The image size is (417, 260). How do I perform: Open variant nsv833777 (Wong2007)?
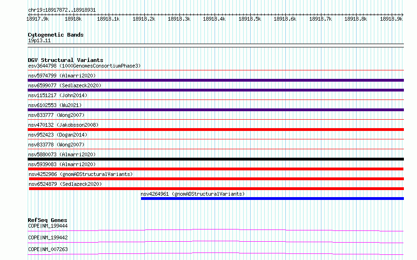click(56, 115)
